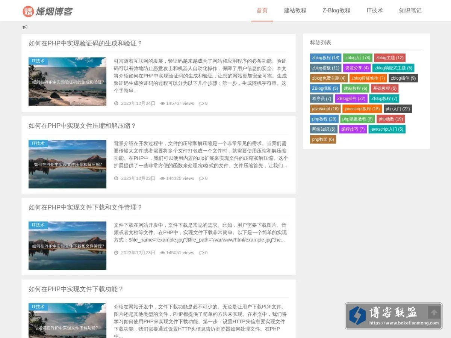
Task: Open article 如何在PHP中实现文件下载和文件管理
Action: [85, 207]
